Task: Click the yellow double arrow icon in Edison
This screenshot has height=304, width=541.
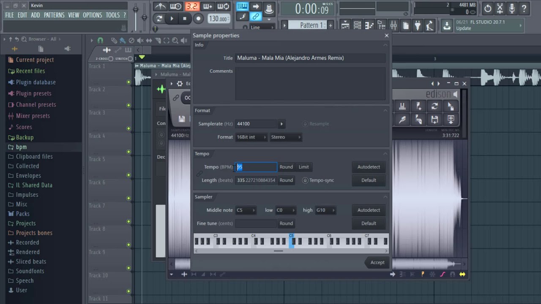Action: (x=462, y=274)
